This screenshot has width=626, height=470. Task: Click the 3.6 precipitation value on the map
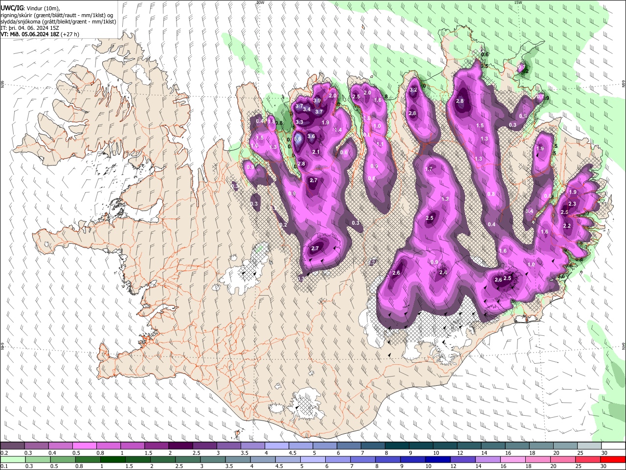pos(311,137)
